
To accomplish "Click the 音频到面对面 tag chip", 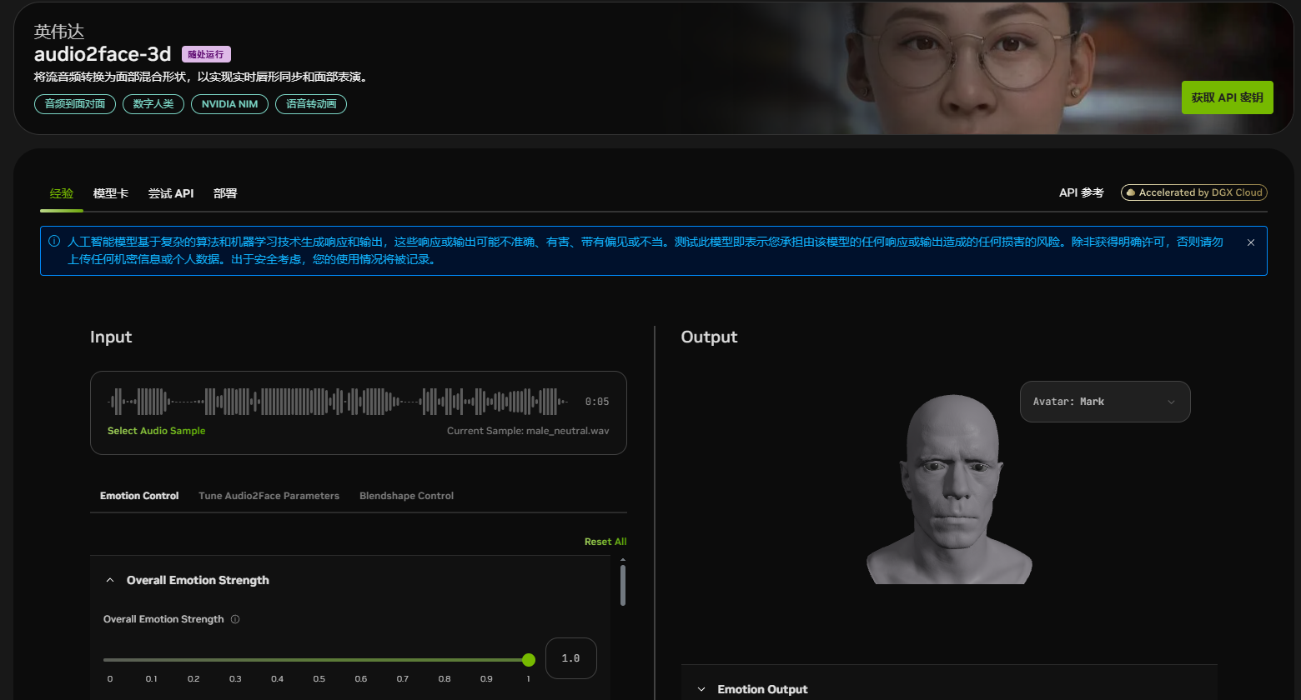I will 74,104.
